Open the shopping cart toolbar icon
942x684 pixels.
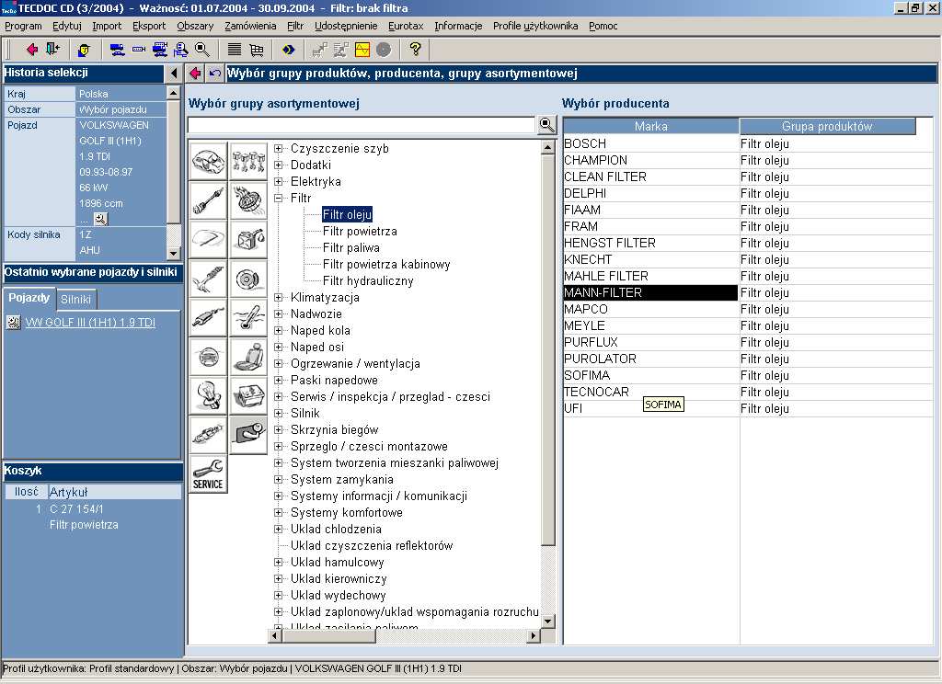257,50
